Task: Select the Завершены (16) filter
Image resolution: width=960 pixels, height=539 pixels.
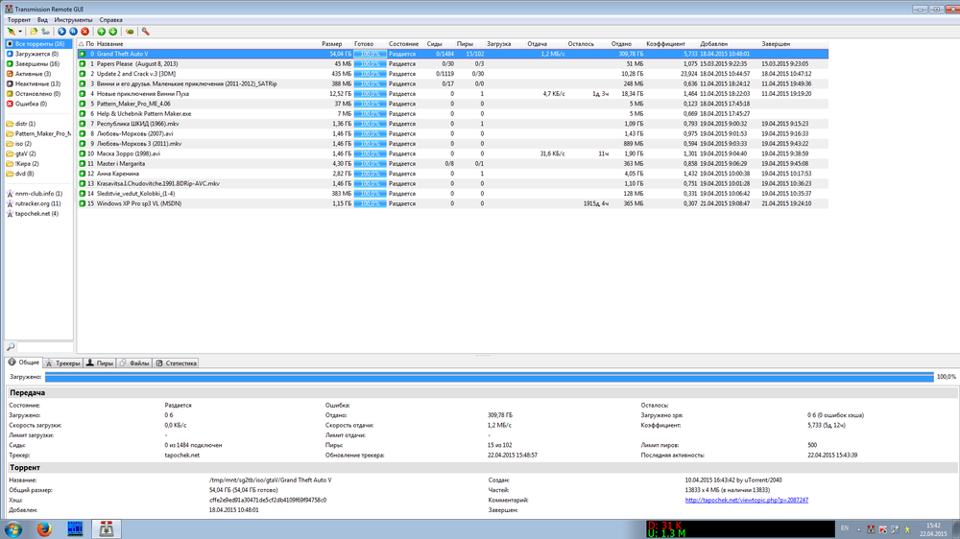Action: 36,63
